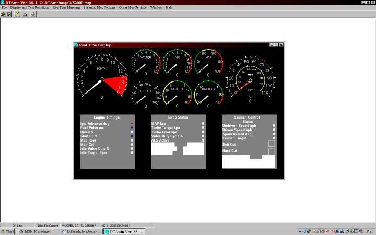Toggle the Soft Cut indicator box
Viewport: 376px width, 235px height.
click(x=272, y=144)
